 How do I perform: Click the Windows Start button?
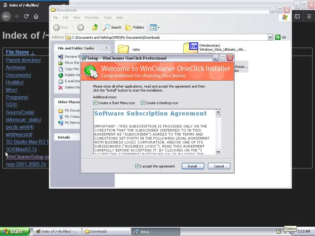[x=15, y=231]
